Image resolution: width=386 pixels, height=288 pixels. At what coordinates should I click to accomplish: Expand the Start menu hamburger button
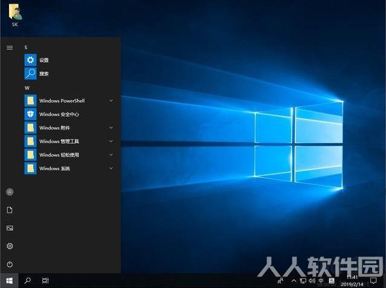[10, 48]
